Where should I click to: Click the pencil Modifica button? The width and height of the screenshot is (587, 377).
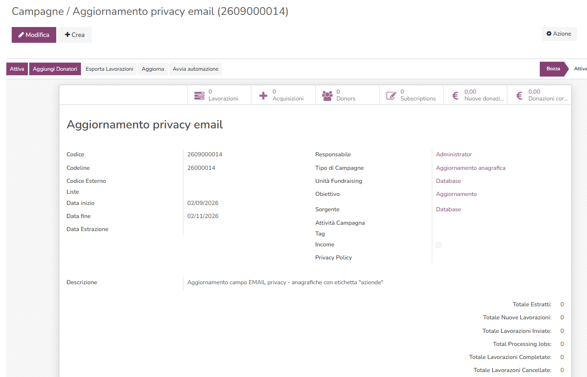pyautogui.click(x=34, y=35)
